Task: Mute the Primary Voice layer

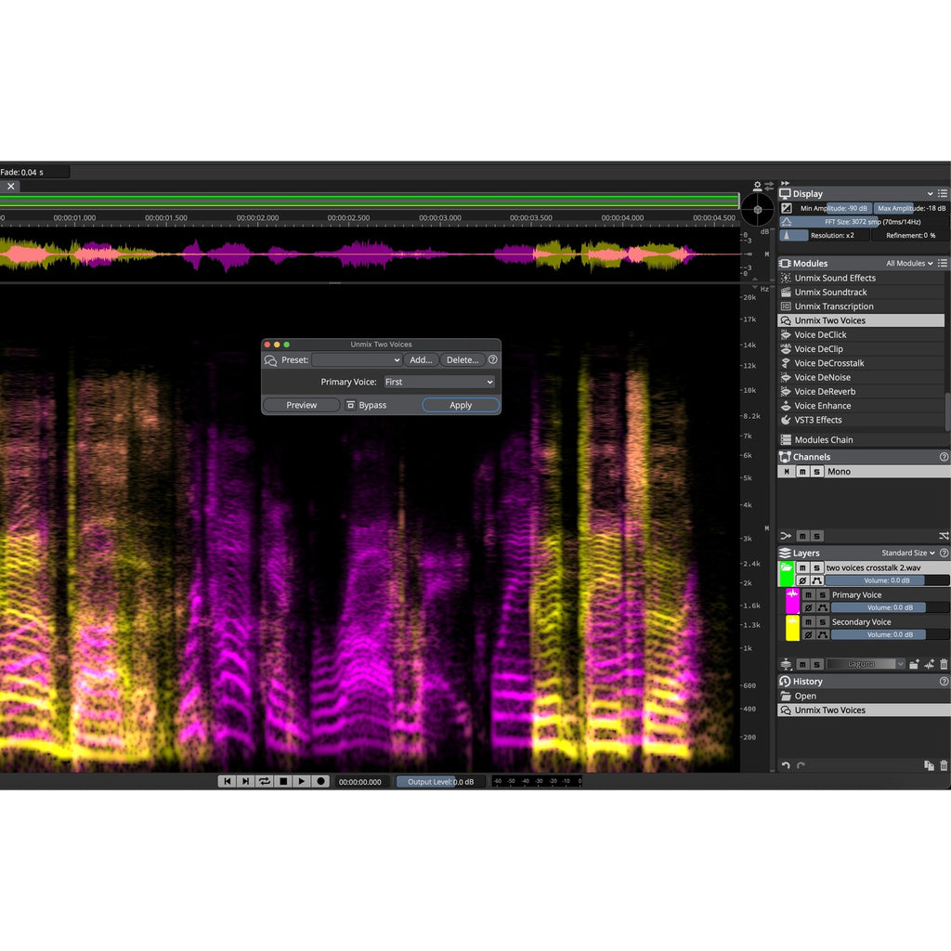Action: [x=808, y=595]
